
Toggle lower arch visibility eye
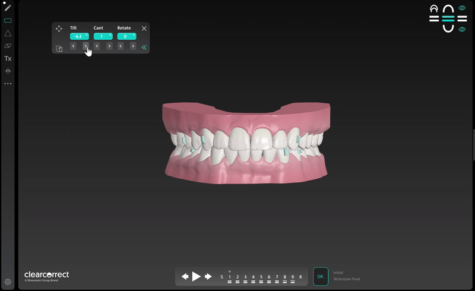[462, 29]
